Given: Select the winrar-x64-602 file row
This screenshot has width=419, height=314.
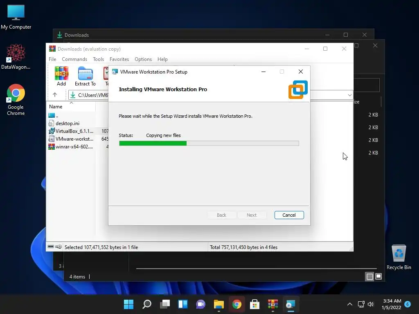Looking at the screenshot, I should 71,147.
